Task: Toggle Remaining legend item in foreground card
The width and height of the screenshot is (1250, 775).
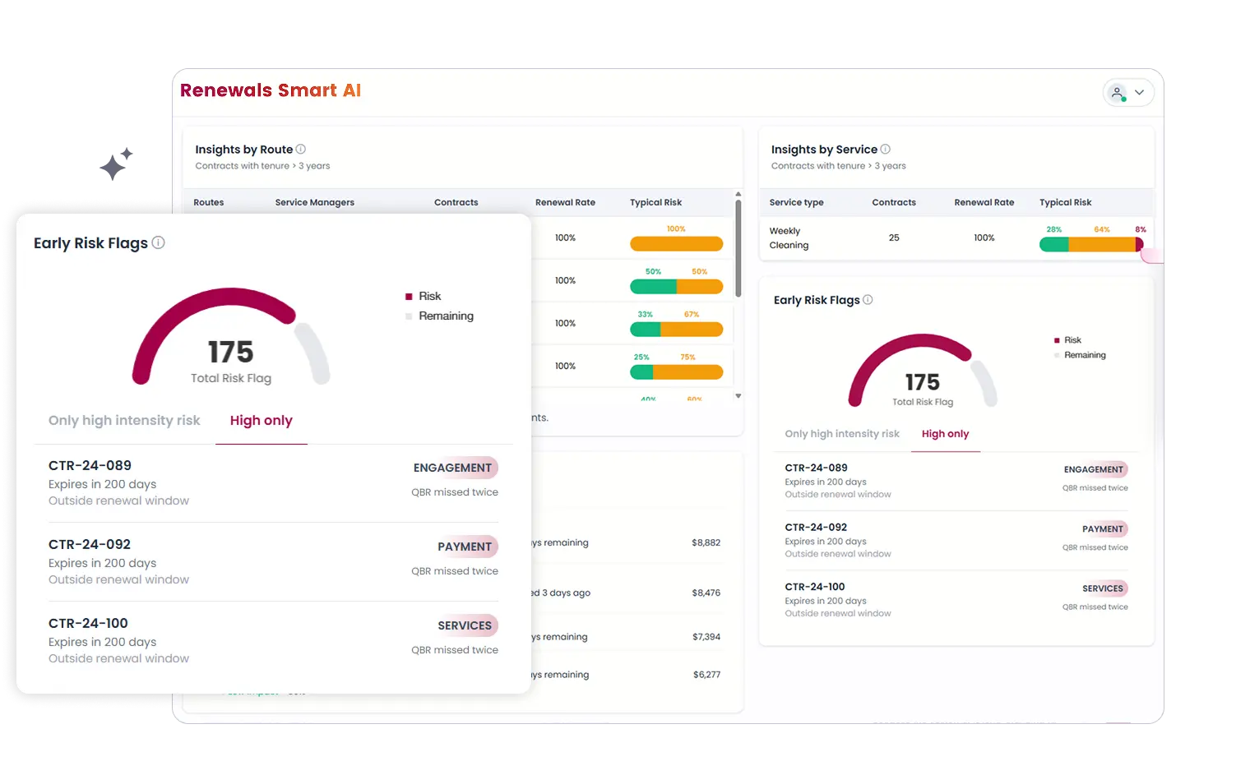Action: point(445,316)
